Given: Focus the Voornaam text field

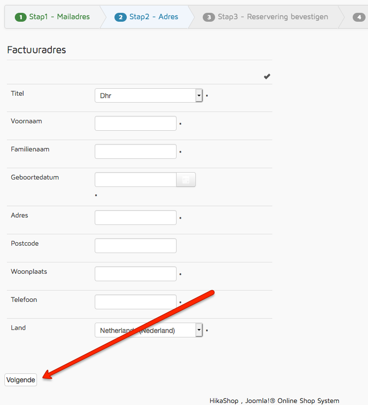Looking at the screenshot, I should 135,123.
